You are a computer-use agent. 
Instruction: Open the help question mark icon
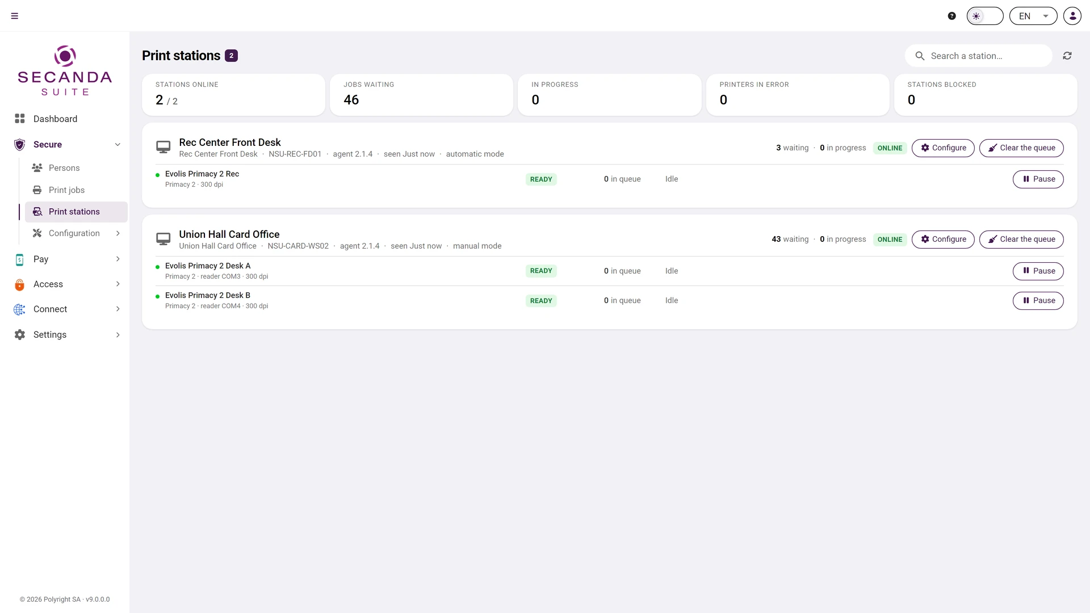952,16
